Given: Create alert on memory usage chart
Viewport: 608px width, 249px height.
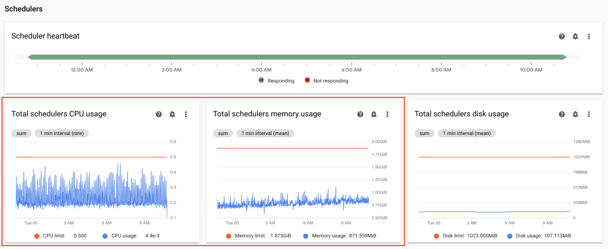Looking at the screenshot, I should (374, 114).
